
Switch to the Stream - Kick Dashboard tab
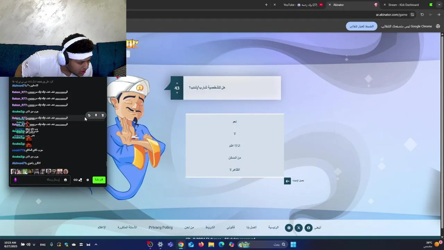click(403, 5)
